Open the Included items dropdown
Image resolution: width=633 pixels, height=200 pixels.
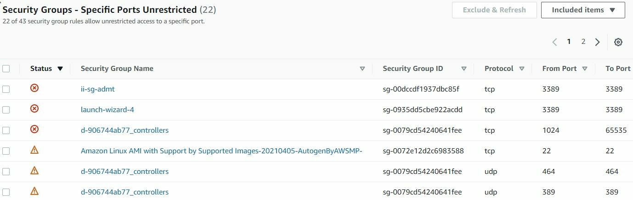tap(583, 10)
